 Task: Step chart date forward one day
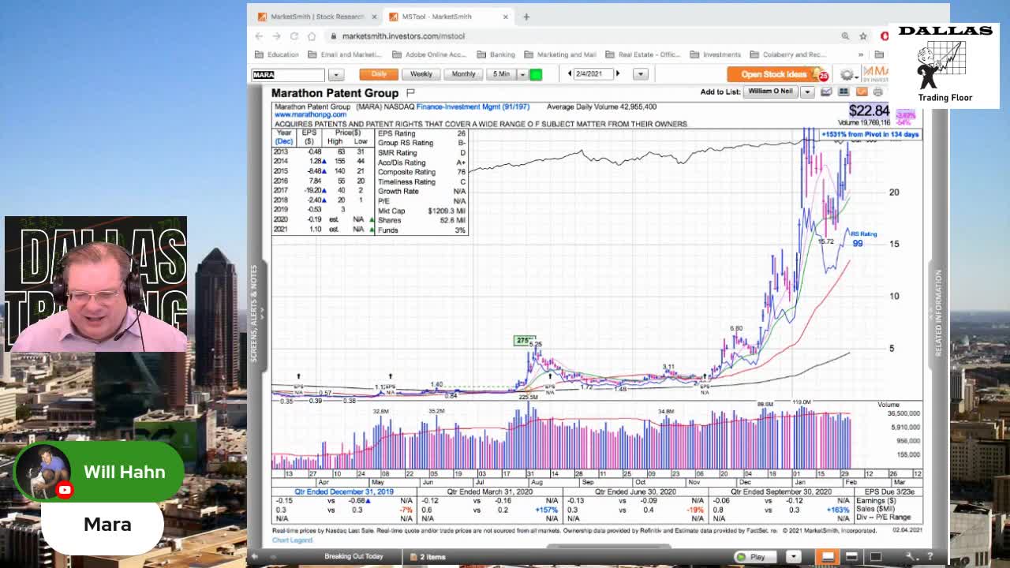(618, 73)
